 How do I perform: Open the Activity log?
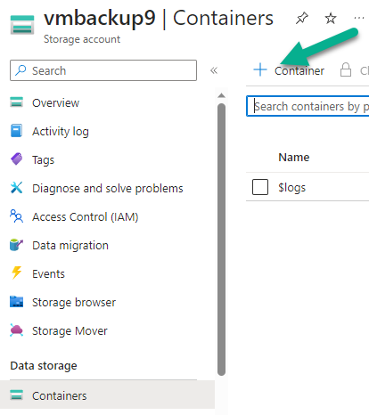[x=61, y=132]
